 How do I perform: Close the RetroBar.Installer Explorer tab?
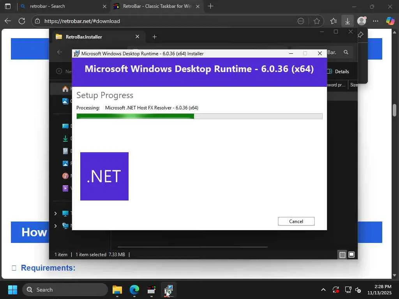[x=138, y=37]
